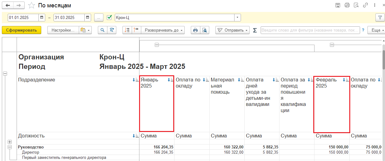
Task: Open calendar for end date 31.03.2025
Action: tap(88, 17)
